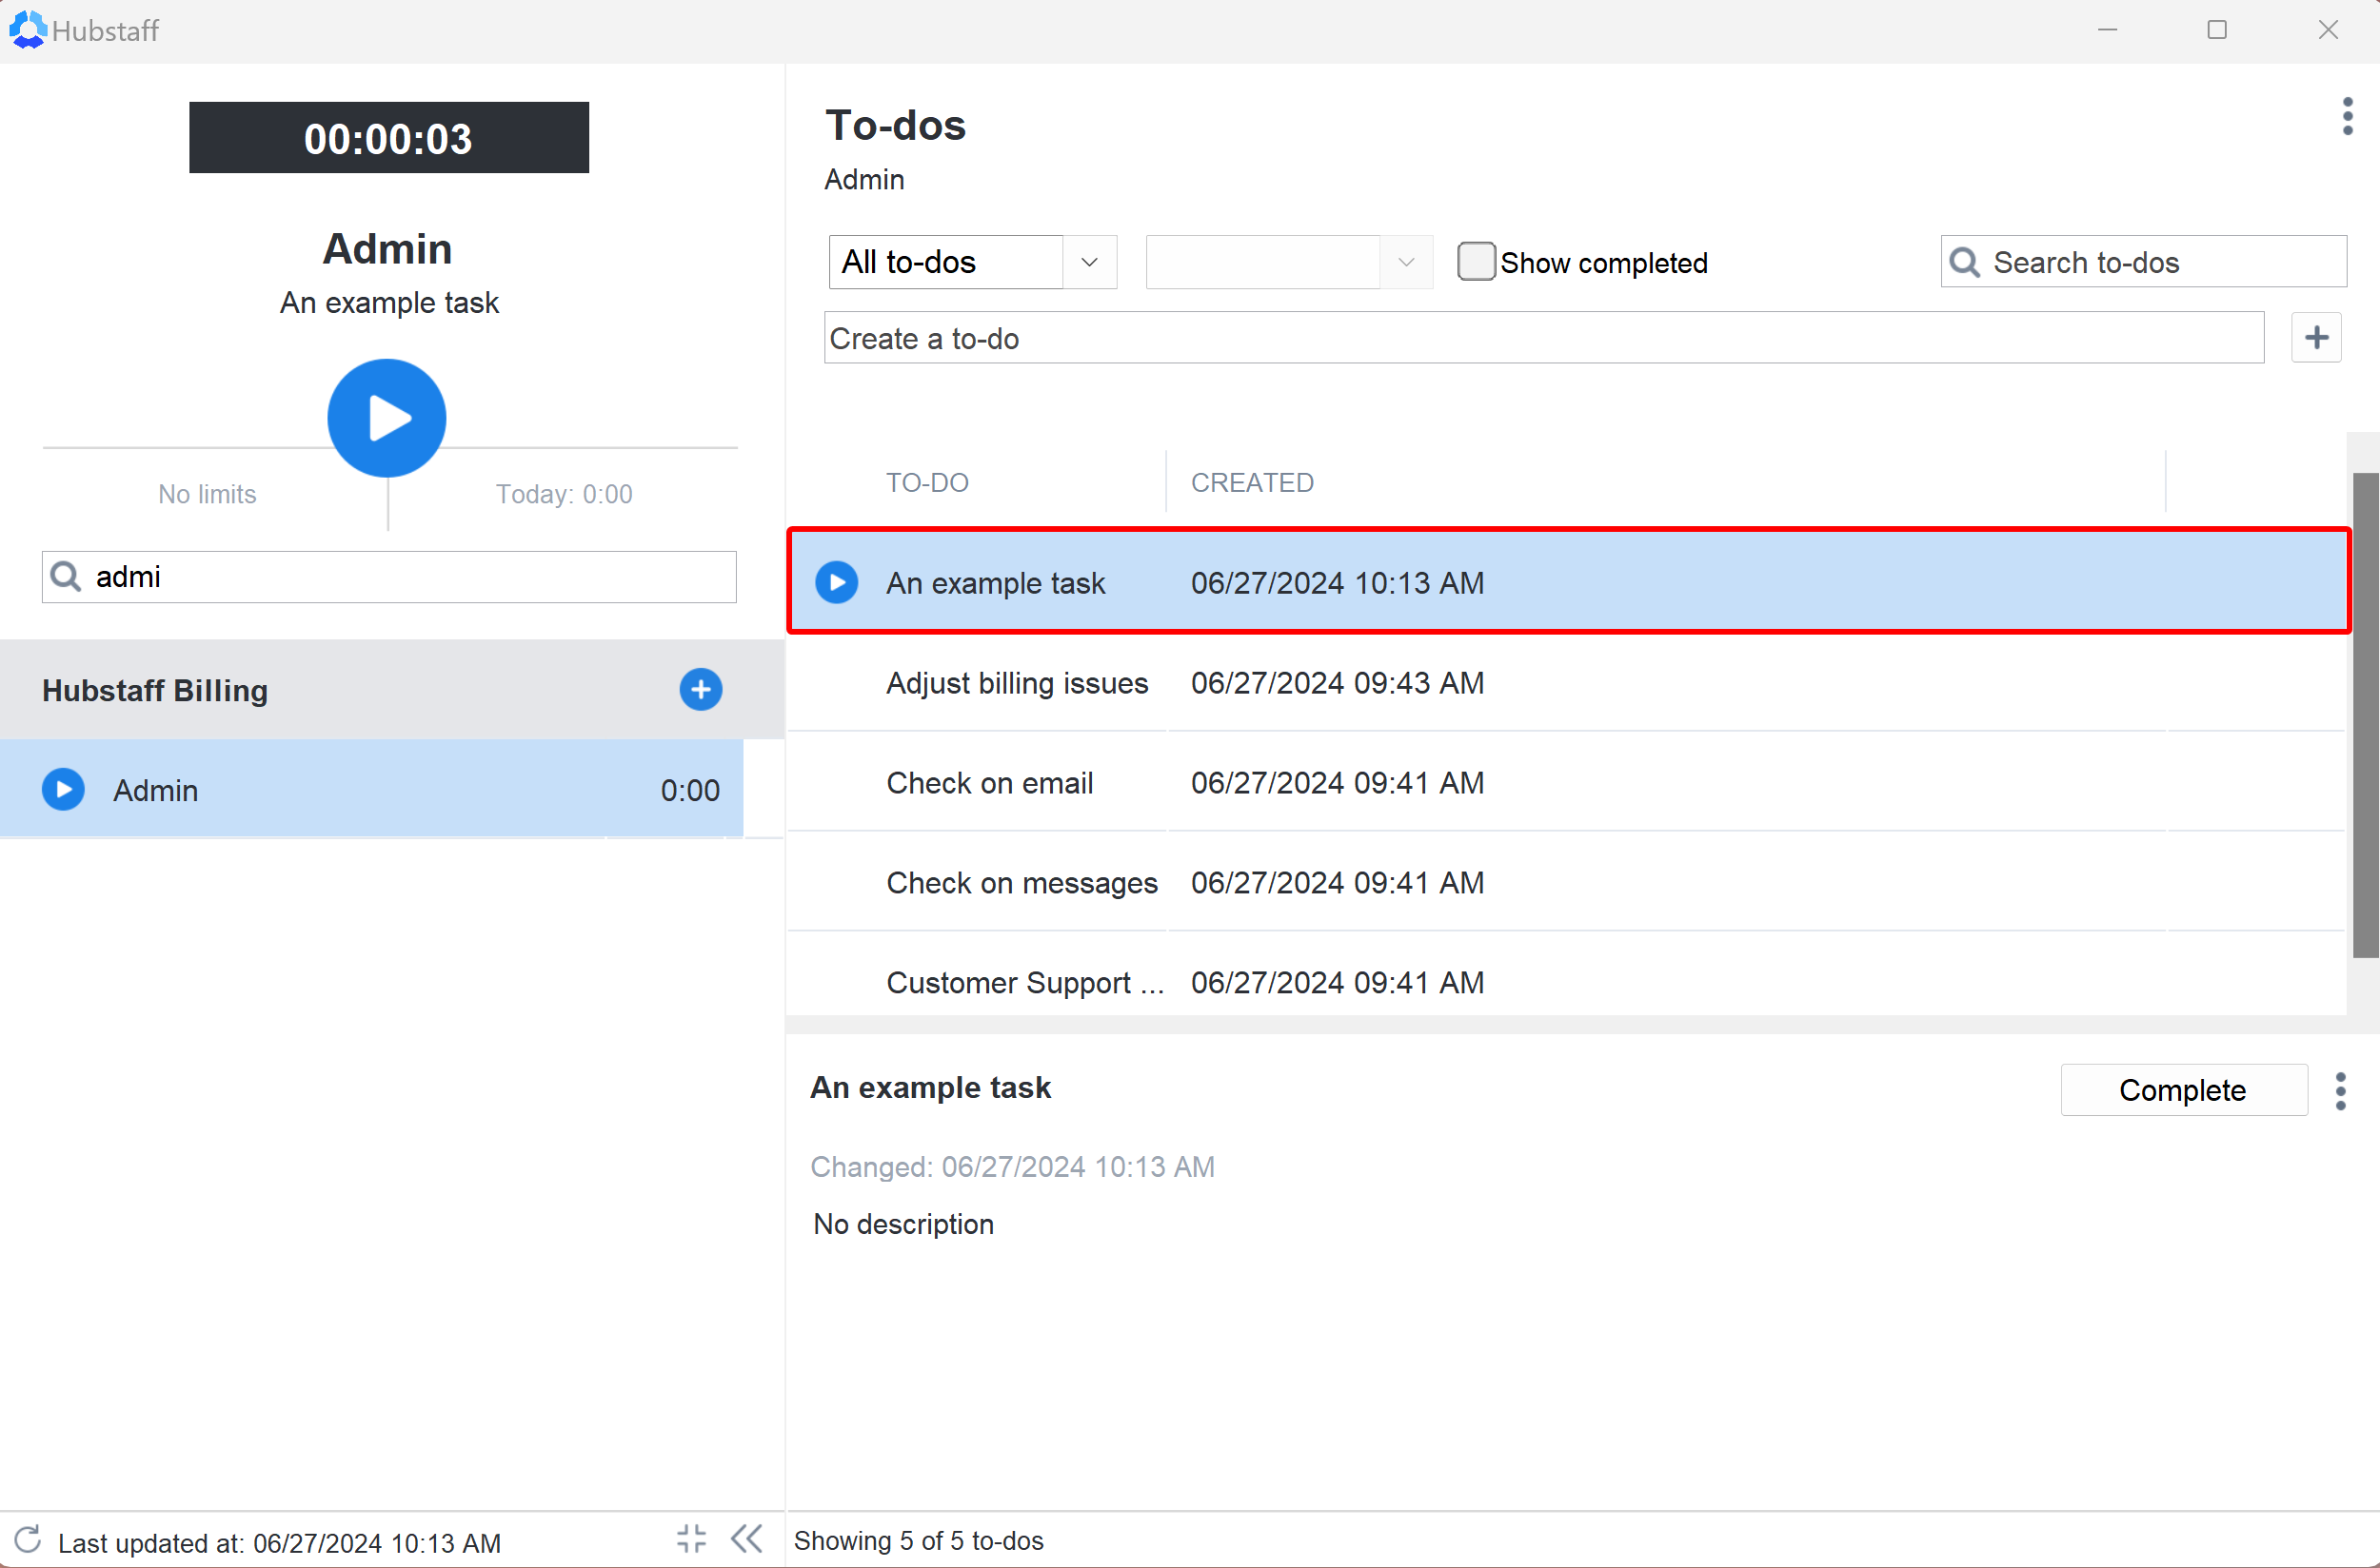Screen dimensions: 2380x1568
Task: Switch to compact view with the shrink icon
Action: [x=691, y=1538]
